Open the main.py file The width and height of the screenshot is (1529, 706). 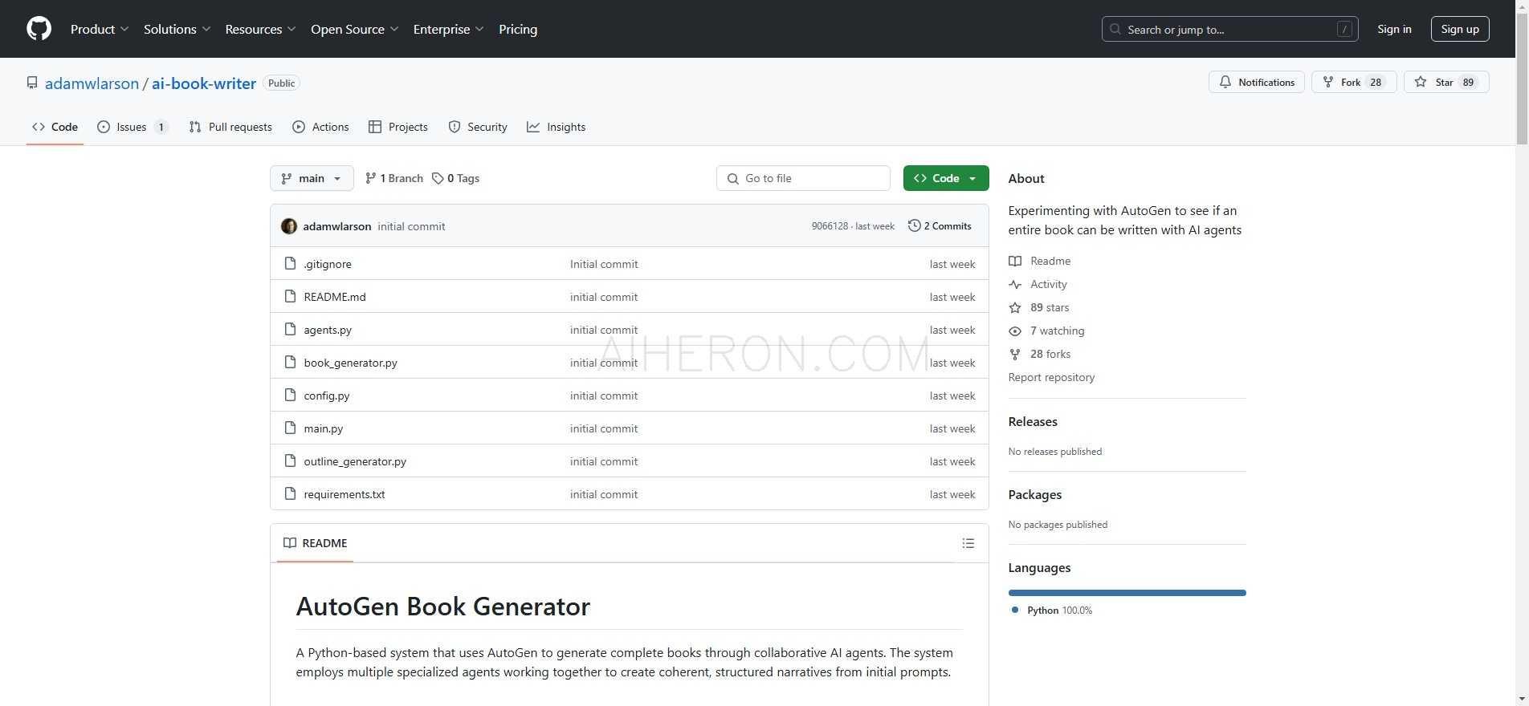(324, 428)
